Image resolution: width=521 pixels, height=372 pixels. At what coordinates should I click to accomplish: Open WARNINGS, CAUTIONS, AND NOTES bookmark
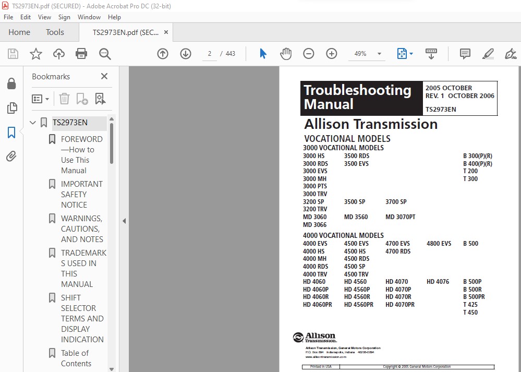click(x=82, y=229)
